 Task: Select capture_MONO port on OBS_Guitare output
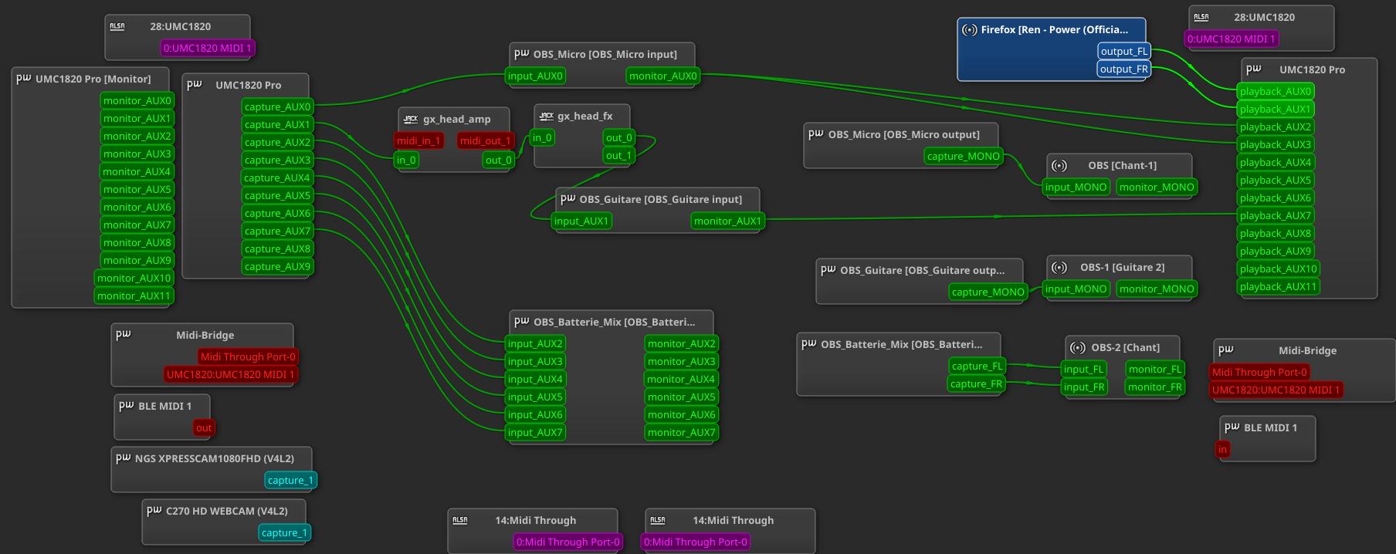click(x=988, y=292)
